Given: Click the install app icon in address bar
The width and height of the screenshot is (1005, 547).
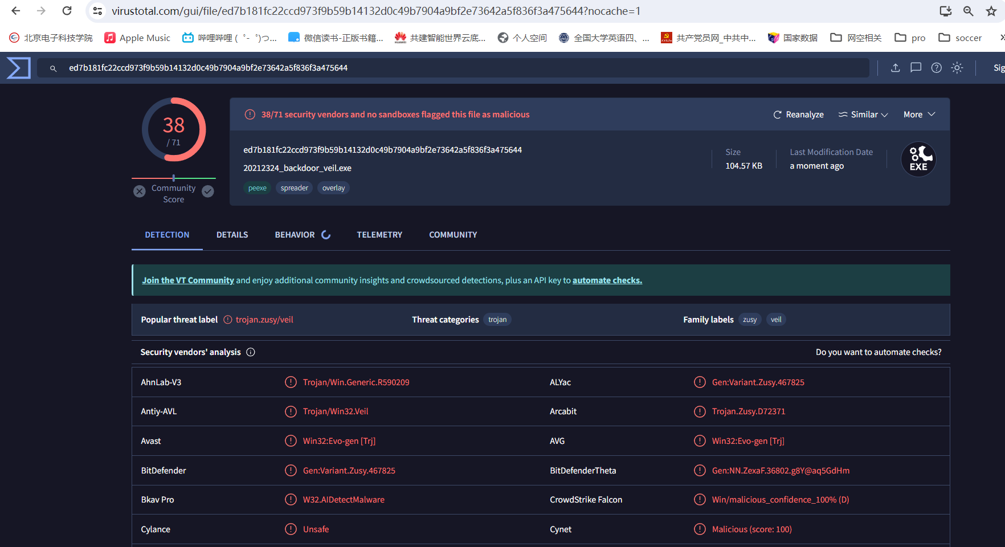Looking at the screenshot, I should point(945,11).
